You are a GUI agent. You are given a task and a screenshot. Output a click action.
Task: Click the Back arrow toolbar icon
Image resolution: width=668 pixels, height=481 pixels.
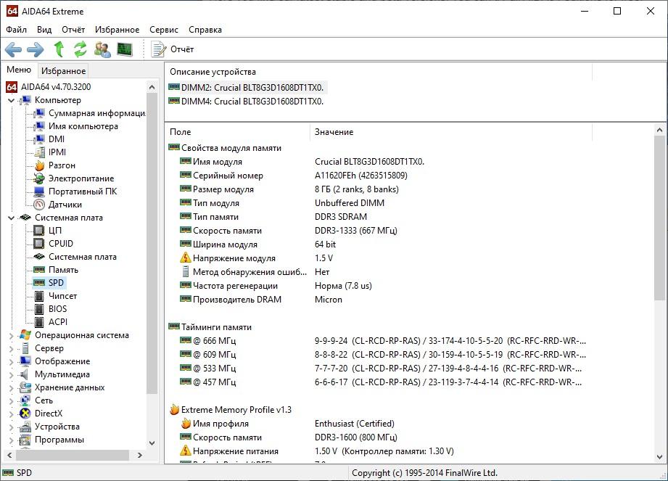coord(13,49)
